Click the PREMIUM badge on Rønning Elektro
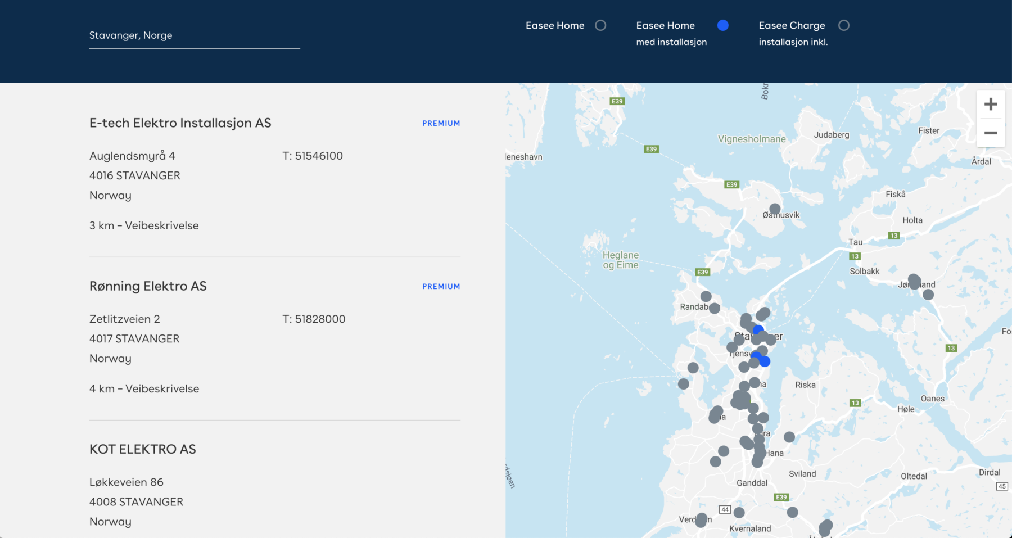The height and width of the screenshot is (538, 1012). [x=441, y=287]
